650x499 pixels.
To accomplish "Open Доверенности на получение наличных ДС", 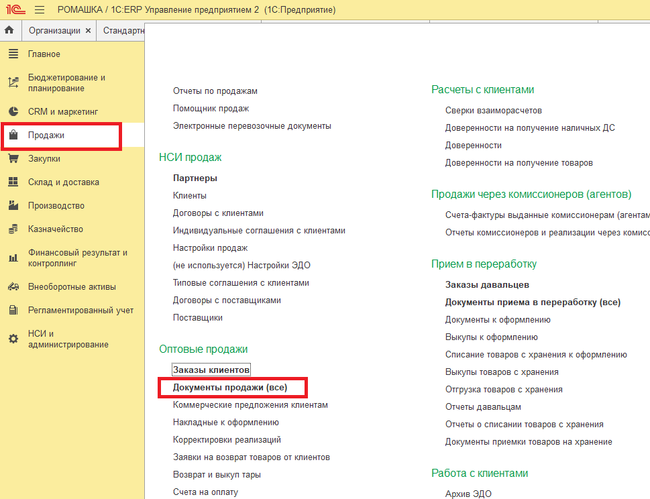I will click(x=530, y=128).
